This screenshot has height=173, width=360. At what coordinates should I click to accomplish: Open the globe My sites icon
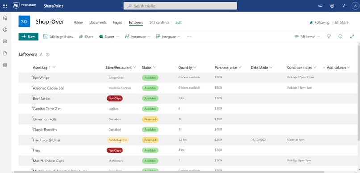point(5,29)
